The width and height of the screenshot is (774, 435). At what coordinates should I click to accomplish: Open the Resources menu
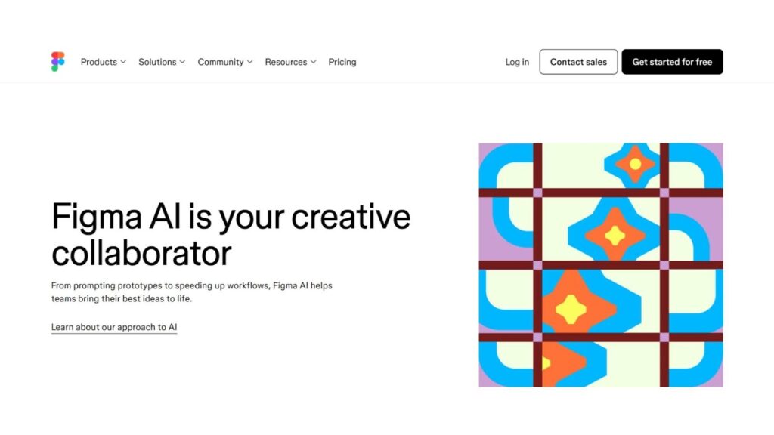point(286,62)
